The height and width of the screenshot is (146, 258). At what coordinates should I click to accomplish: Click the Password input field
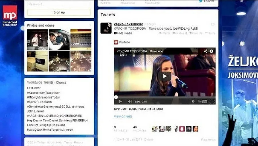point(59,4)
